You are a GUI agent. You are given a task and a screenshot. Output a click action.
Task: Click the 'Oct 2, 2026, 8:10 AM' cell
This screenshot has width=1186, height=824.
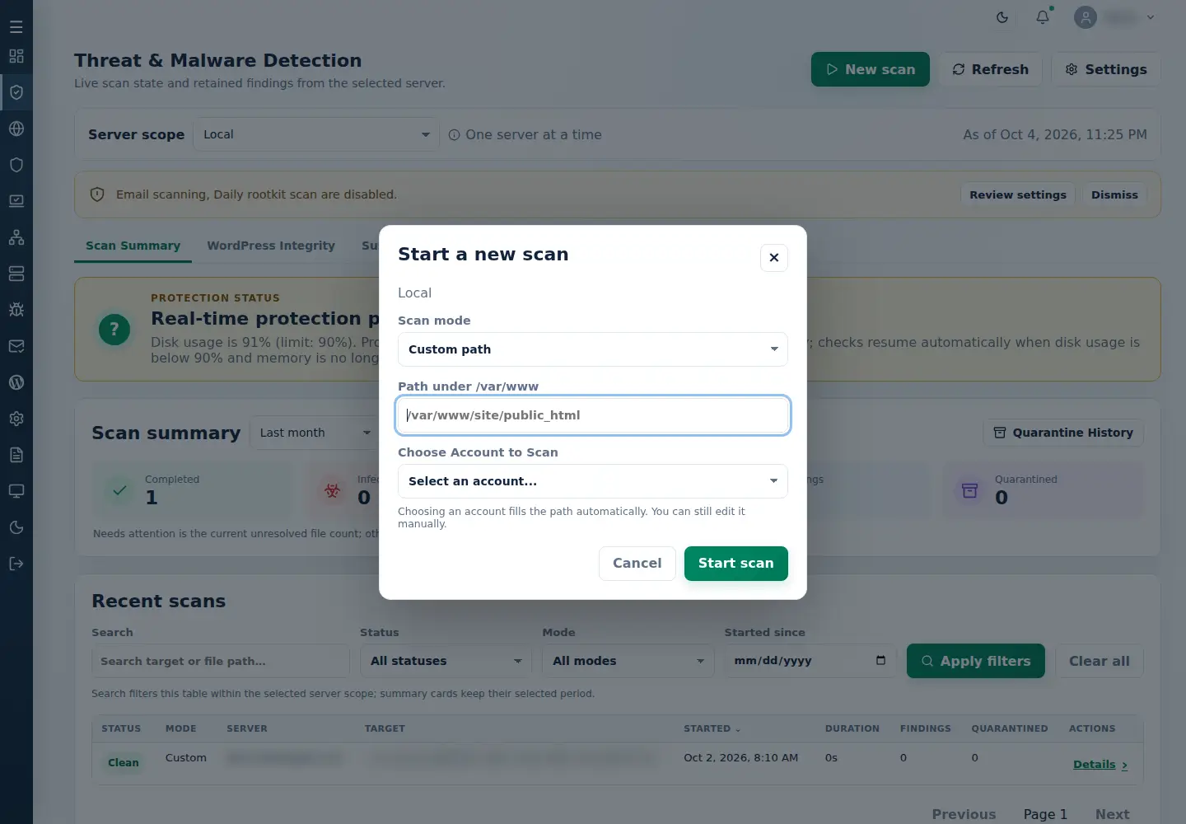tap(740, 757)
